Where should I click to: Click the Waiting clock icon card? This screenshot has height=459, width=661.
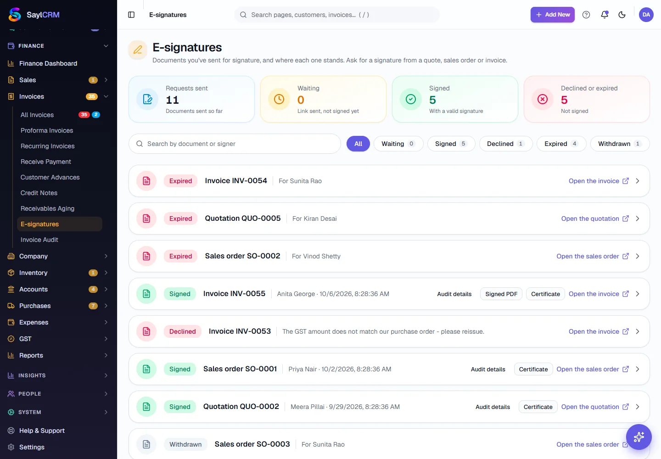(279, 99)
